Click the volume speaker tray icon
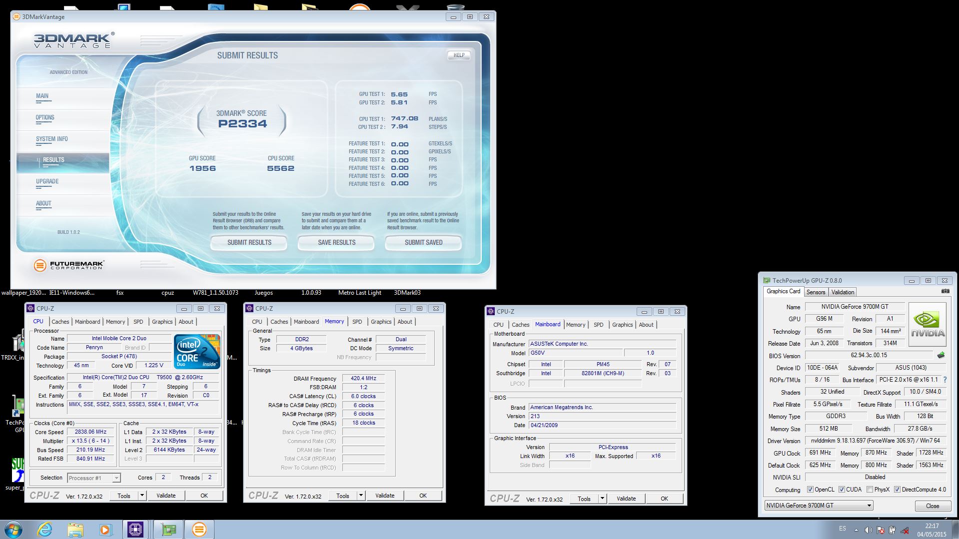The width and height of the screenshot is (959, 539). coord(868,530)
